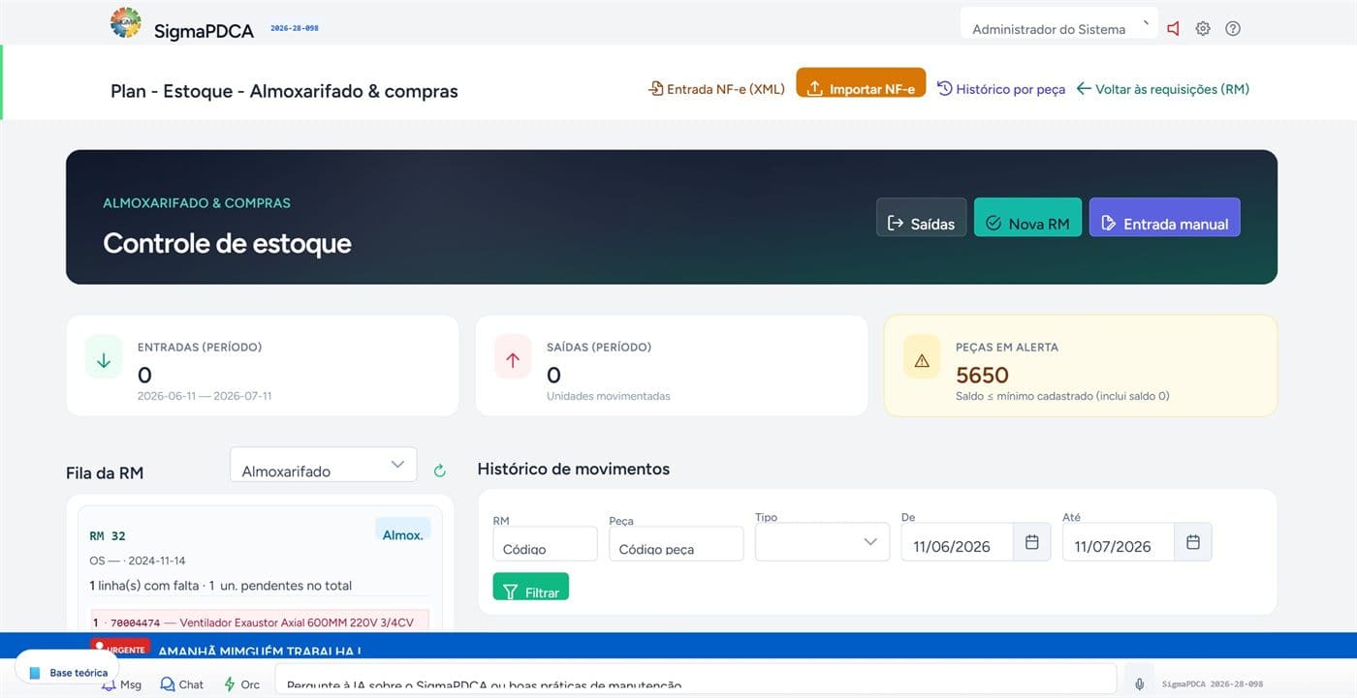The image size is (1357, 698).
Task: Click the URGENTE announcement badge
Action: coord(118,649)
